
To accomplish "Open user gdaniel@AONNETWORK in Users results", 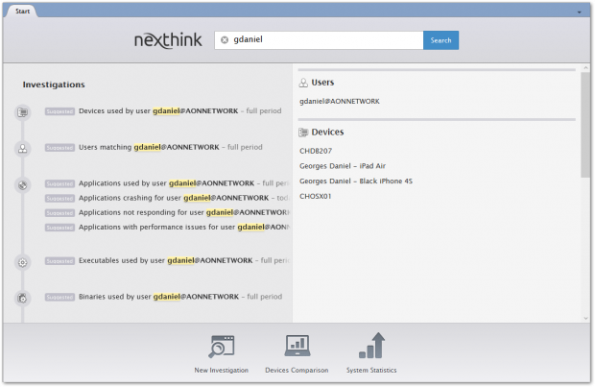I will pos(340,101).
